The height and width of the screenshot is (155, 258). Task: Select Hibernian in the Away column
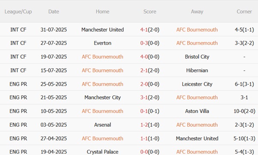coord(197,71)
